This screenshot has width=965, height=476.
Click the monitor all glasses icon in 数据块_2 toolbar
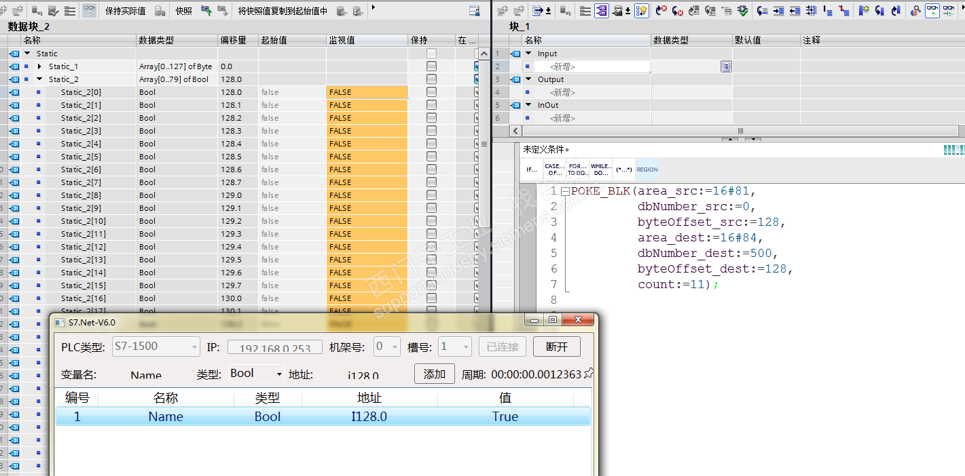click(89, 10)
